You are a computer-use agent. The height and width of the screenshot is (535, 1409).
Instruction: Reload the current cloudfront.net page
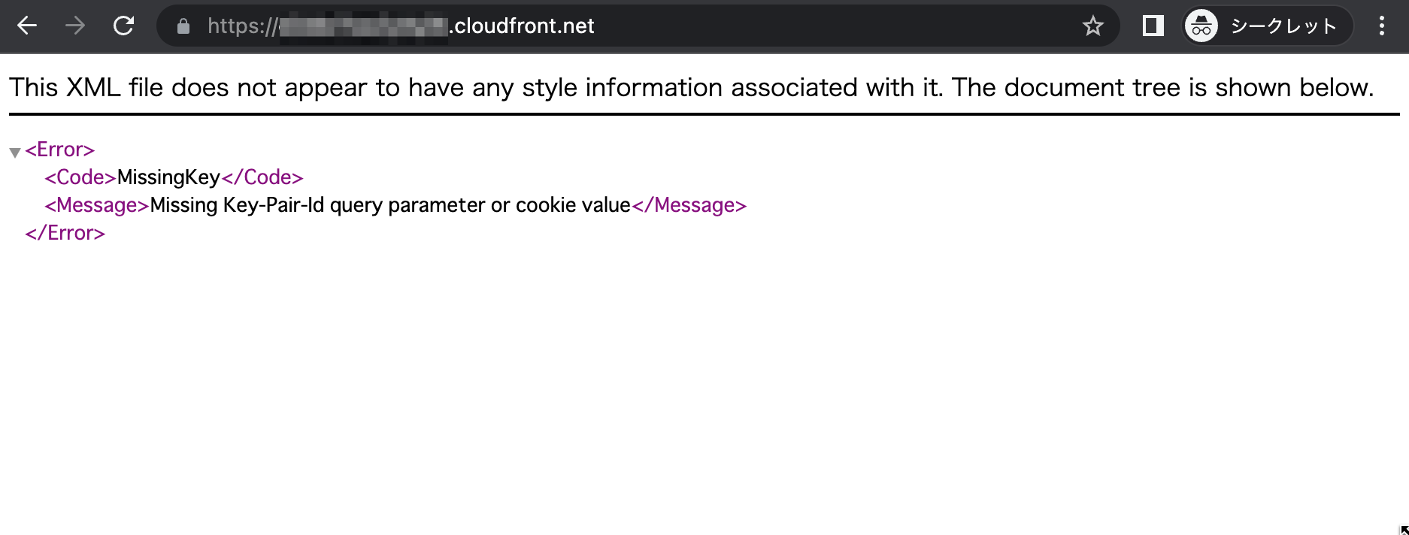[123, 26]
